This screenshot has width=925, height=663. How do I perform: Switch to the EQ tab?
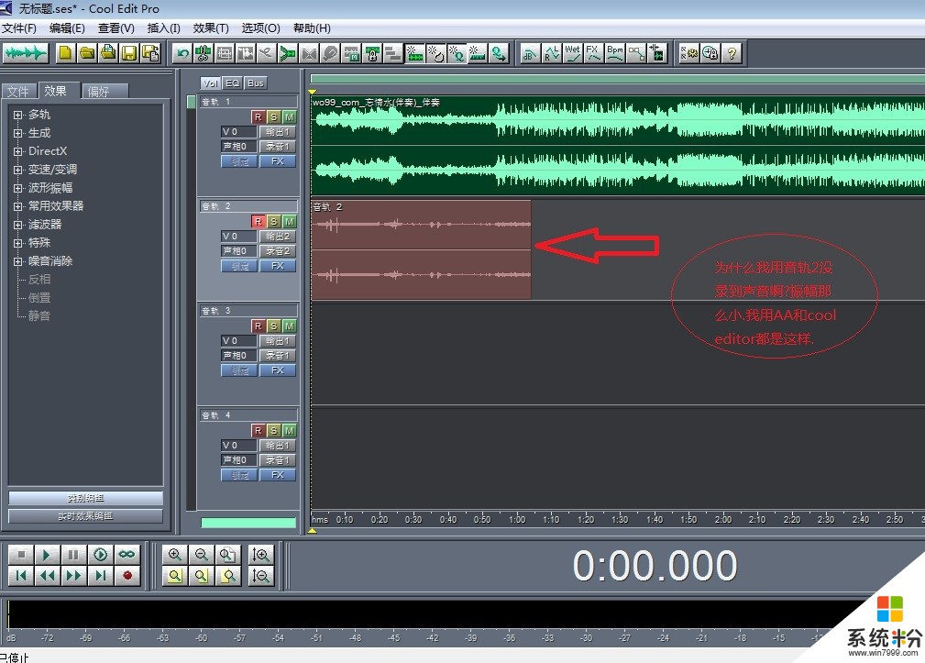(x=233, y=83)
